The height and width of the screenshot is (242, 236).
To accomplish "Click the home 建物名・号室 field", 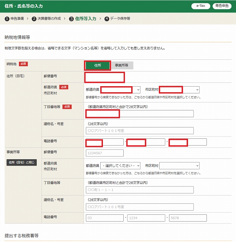I will tap(140, 130).
